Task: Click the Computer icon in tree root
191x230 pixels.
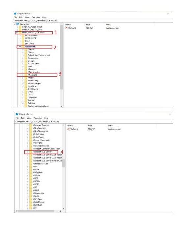Action: 17,24
